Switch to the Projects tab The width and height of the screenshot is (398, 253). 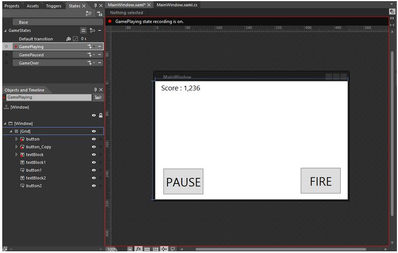click(12, 6)
